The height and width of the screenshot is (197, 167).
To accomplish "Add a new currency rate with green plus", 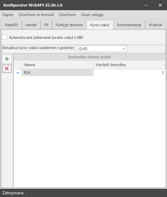I will click(x=7, y=59).
